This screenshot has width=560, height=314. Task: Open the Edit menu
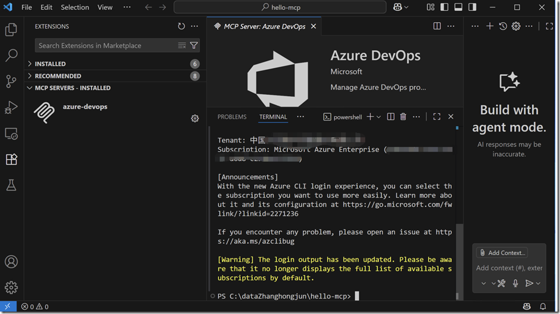pos(46,7)
